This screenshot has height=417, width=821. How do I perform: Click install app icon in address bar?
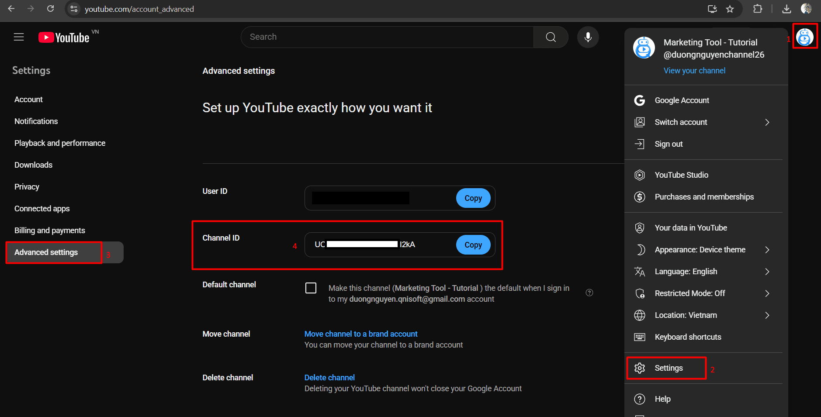point(712,9)
